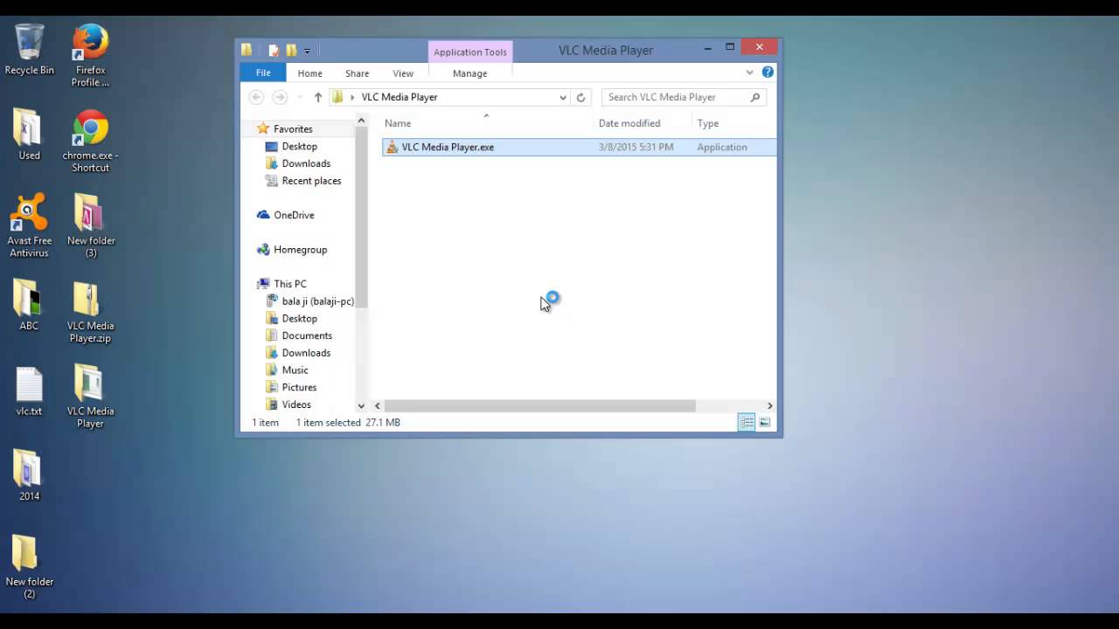Click the horizontal scrollbar right arrow
Image resolution: width=1119 pixels, height=629 pixels.
pos(769,405)
